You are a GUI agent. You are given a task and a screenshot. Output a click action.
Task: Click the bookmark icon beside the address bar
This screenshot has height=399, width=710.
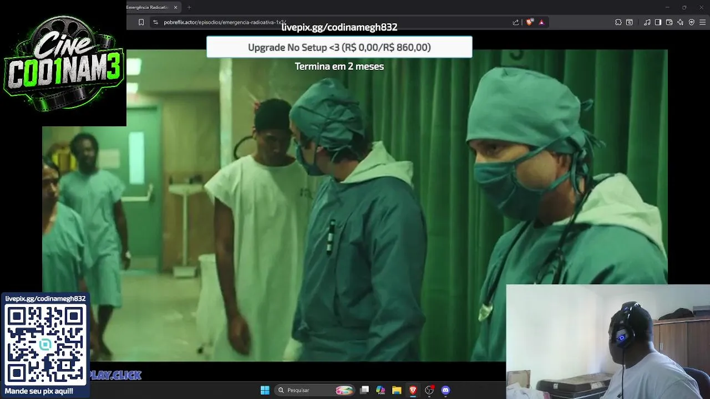click(141, 22)
